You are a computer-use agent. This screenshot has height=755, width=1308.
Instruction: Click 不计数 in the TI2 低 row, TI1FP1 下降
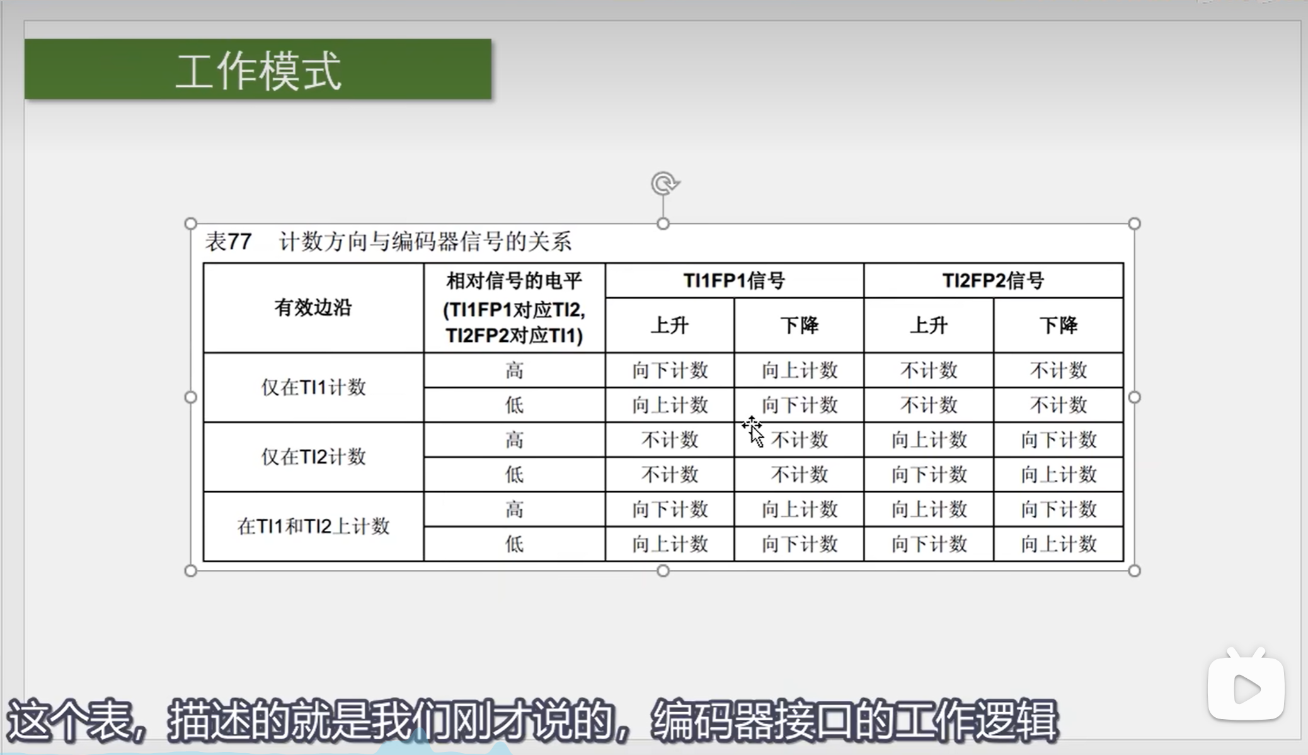[800, 474]
